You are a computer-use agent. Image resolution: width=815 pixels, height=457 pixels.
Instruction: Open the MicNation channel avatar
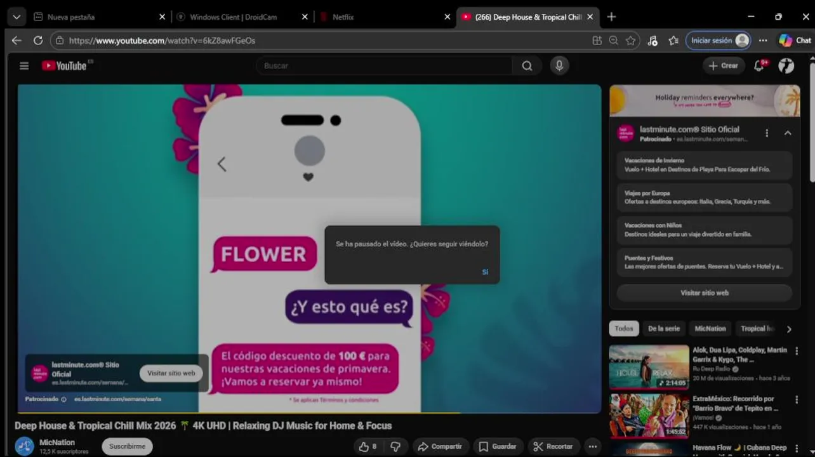pyautogui.click(x=24, y=446)
